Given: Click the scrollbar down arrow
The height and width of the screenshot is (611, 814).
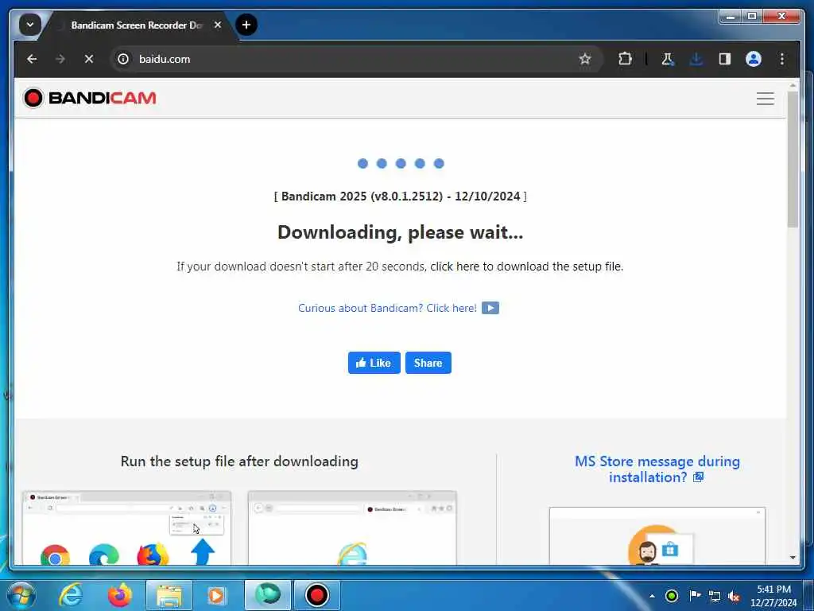Looking at the screenshot, I should [x=793, y=558].
